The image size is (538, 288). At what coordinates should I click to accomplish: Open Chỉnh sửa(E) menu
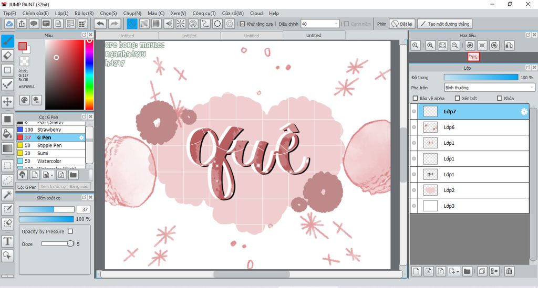pos(35,13)
